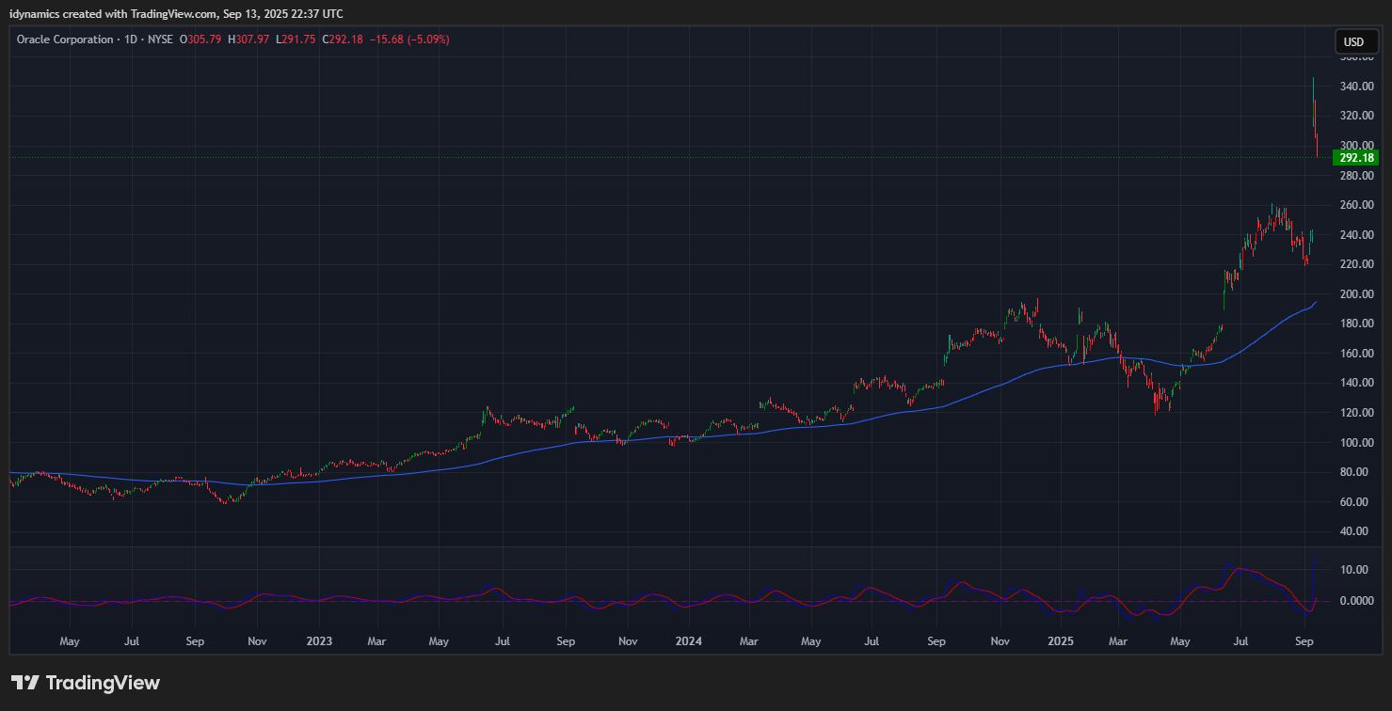Click the 200.00 price scale label
Screen dimensions: 1392x711
coord(1354,294)
